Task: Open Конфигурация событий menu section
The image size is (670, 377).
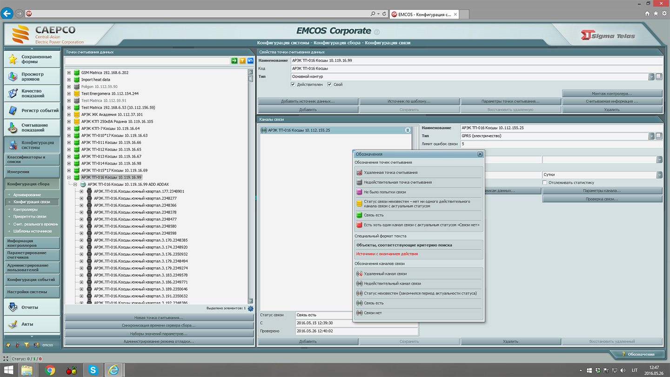Action: (x=32, y=280)
